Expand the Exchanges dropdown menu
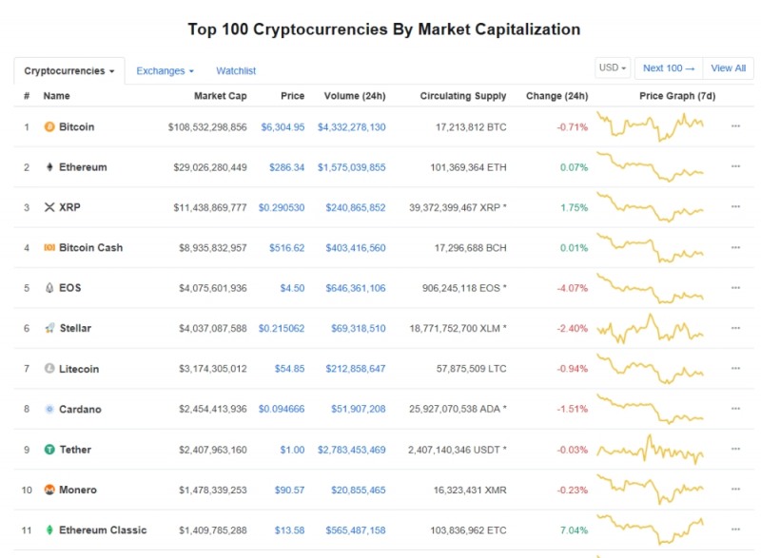The image size is (761, 558). (165, 71)
